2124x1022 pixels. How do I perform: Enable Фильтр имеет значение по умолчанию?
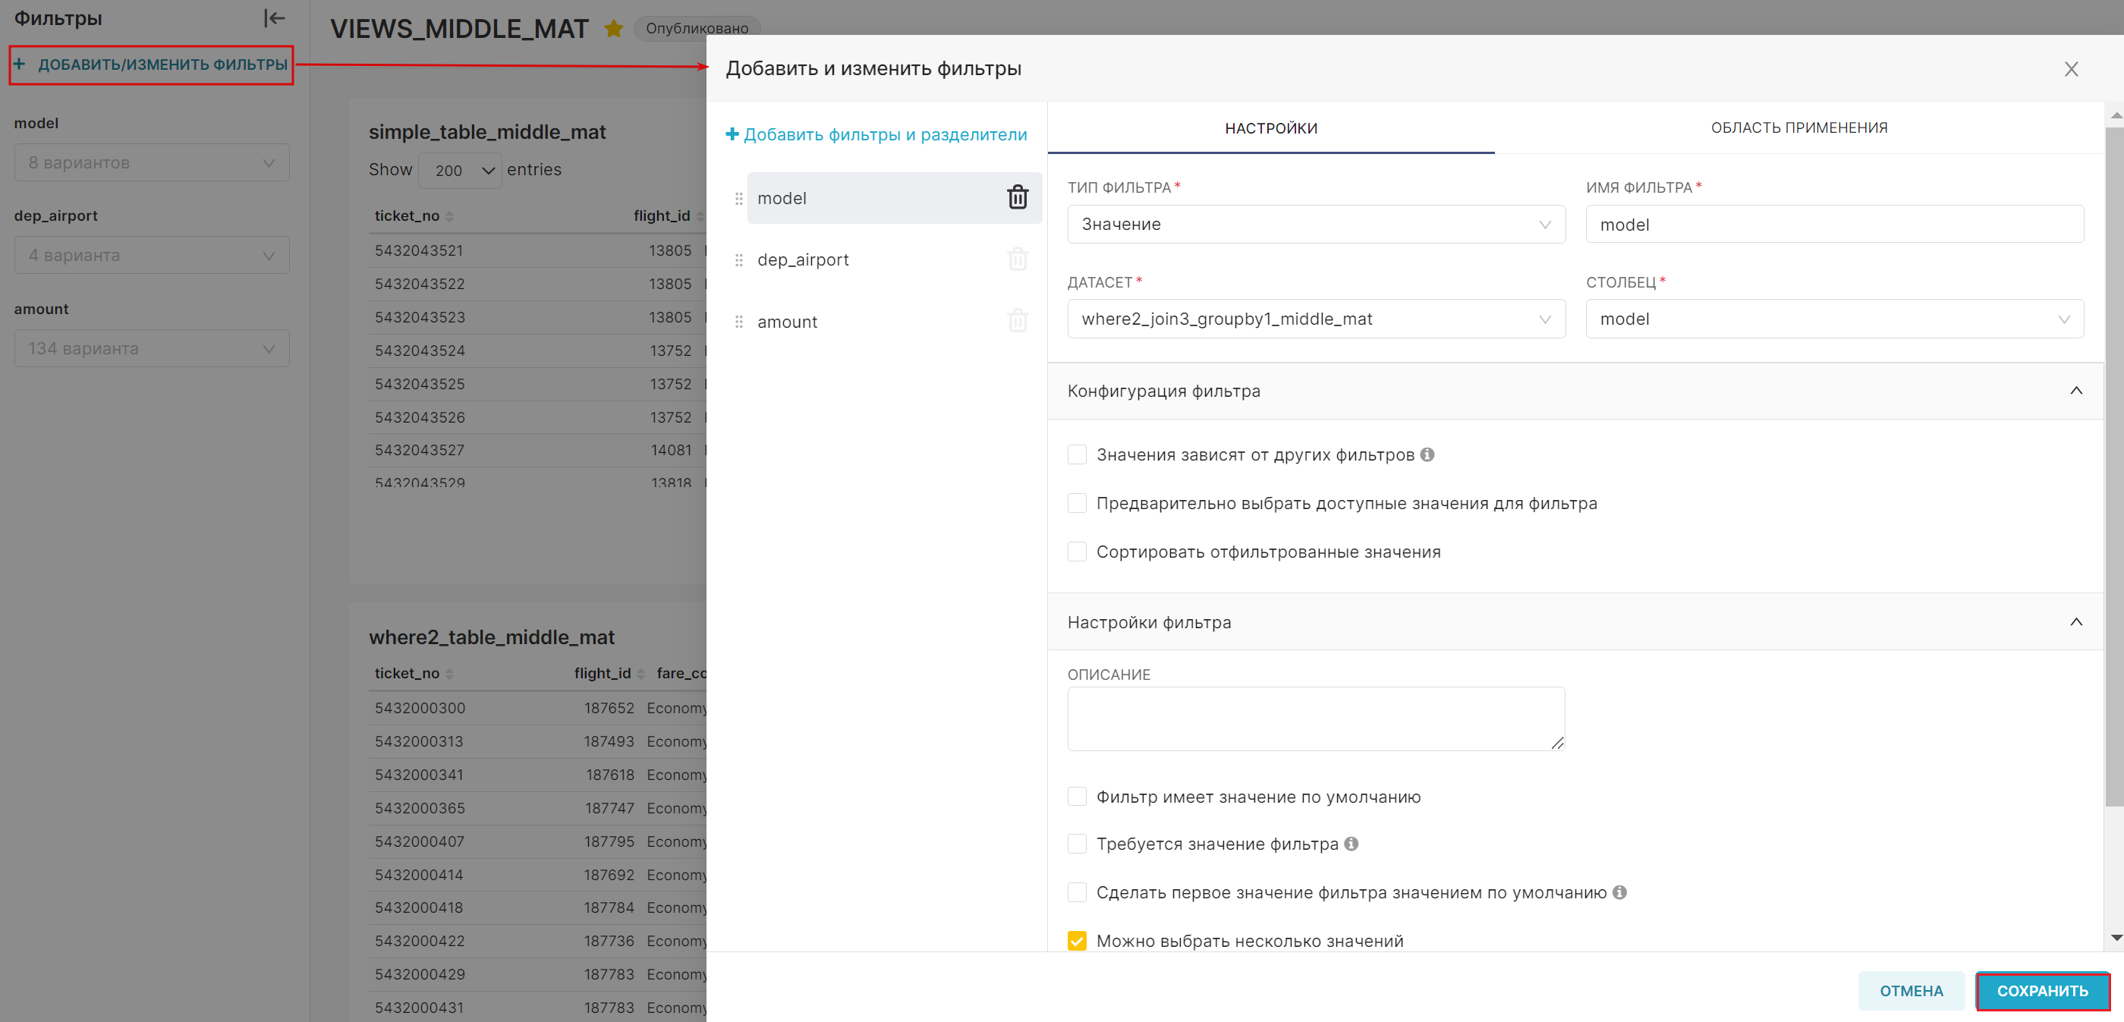point(1077,797)
